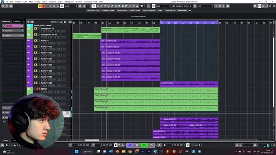Screen dimensions: 276x155
Task: Select the Zoom magnifier tool
Action: 119,6
